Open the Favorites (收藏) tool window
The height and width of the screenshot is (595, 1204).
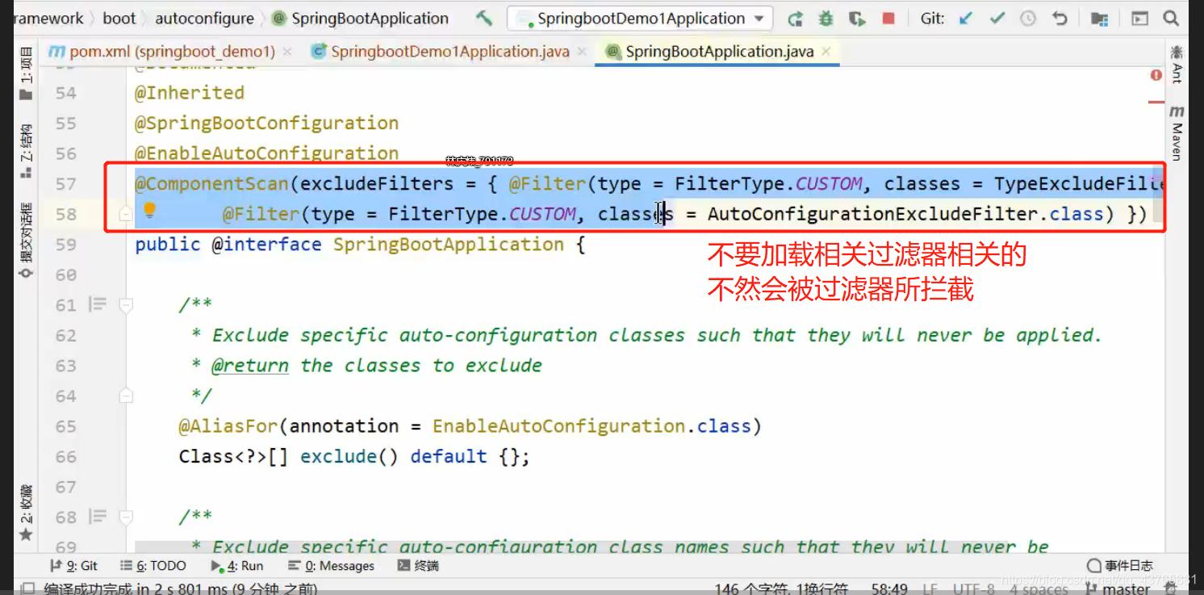[26, 512]
